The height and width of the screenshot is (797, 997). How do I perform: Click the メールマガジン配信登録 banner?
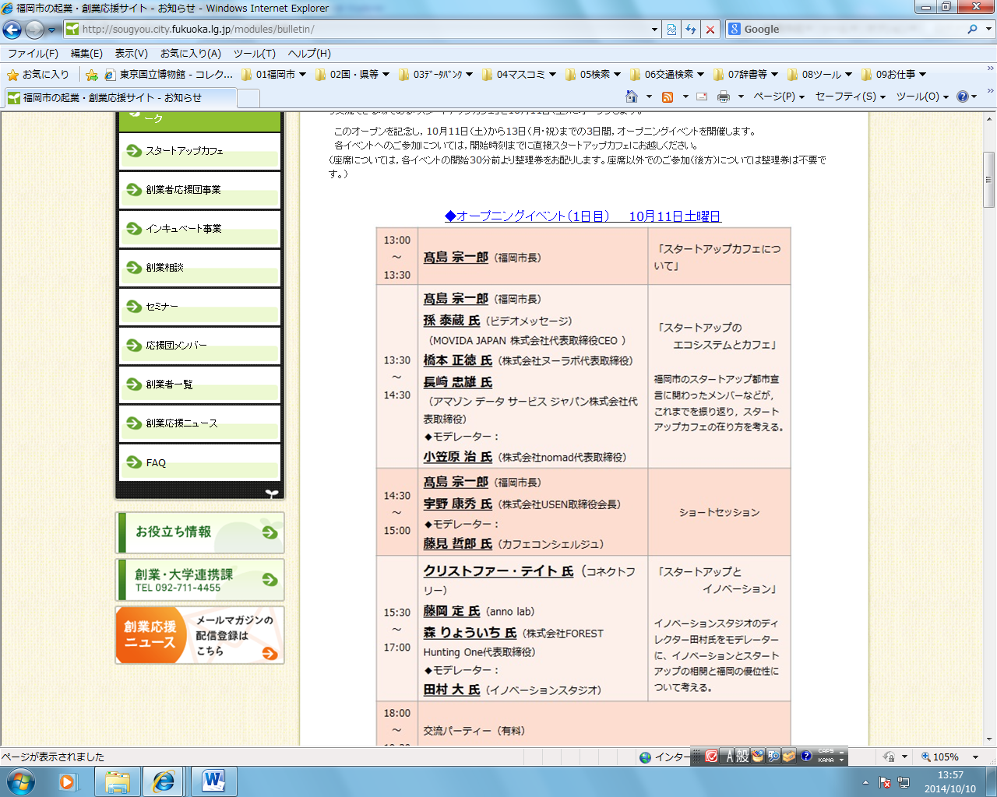point(199,635)
